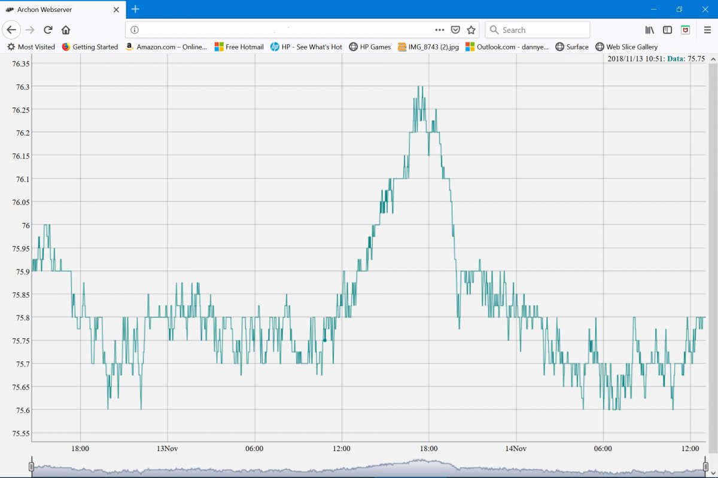Open the Free Hotmail bookmark
Image resolution: width=718 pixels, height=478 pixels.
[x=239, y=47]
